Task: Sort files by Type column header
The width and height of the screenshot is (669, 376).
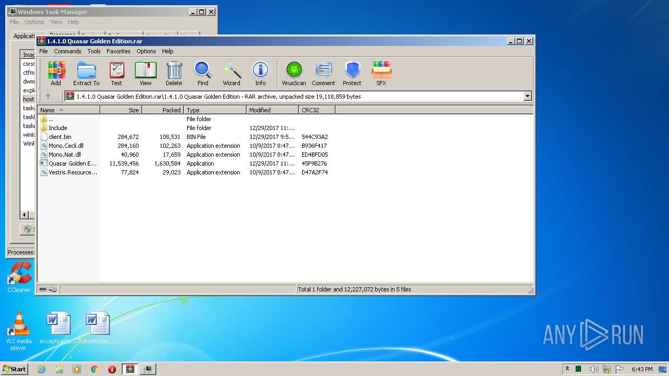Action: tap(215, 110)
